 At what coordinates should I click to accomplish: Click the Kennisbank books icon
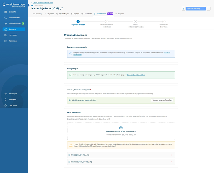click(6, 35)
